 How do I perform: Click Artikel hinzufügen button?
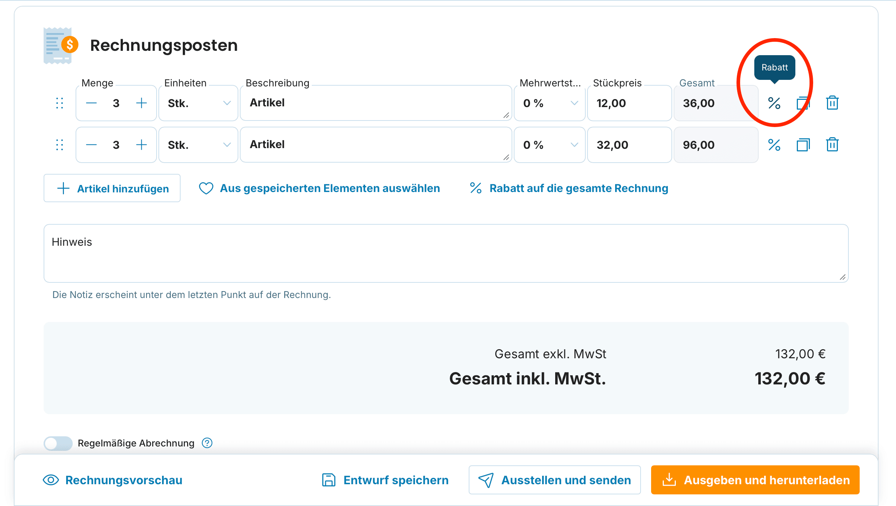(x=112, y=188)
